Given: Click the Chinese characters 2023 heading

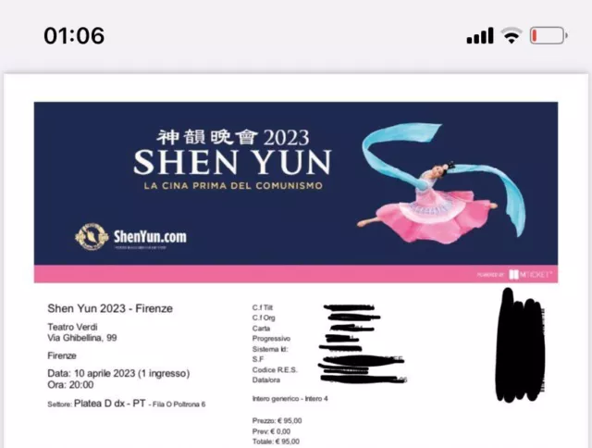Looking at the screenshot, I should (x=233, y=137).
